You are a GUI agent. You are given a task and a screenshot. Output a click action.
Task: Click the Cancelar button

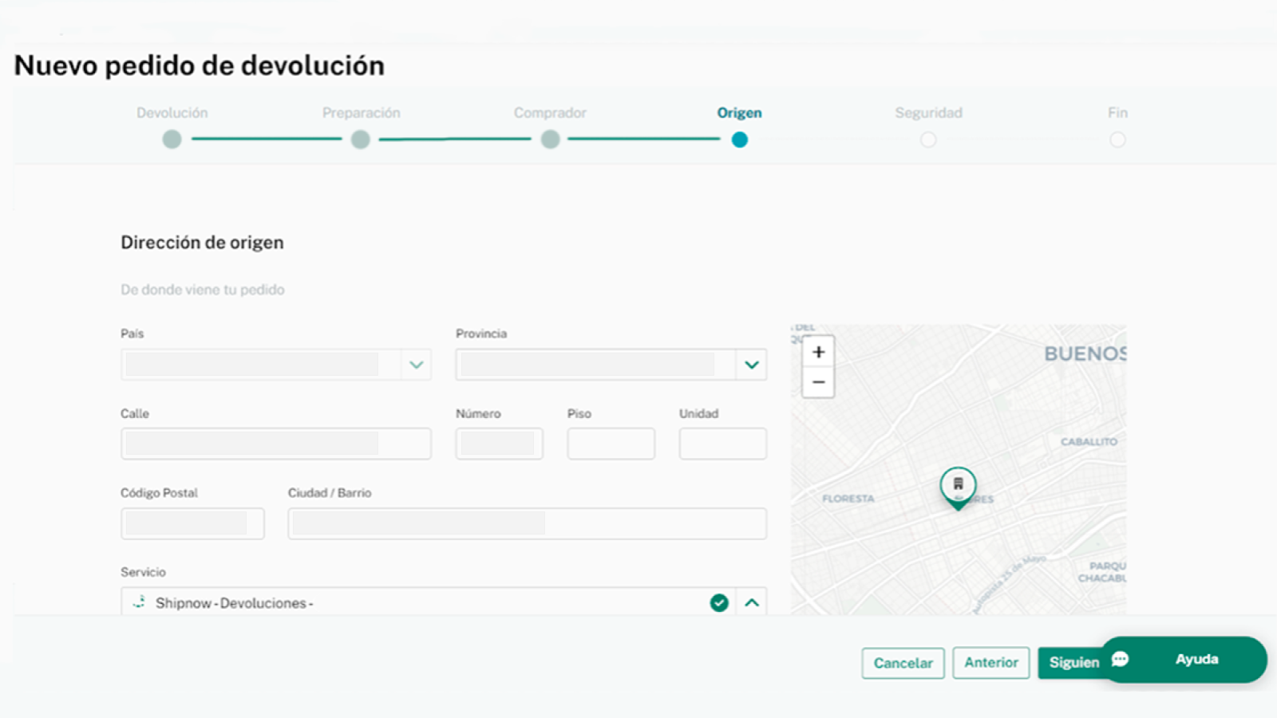(903, 663)
